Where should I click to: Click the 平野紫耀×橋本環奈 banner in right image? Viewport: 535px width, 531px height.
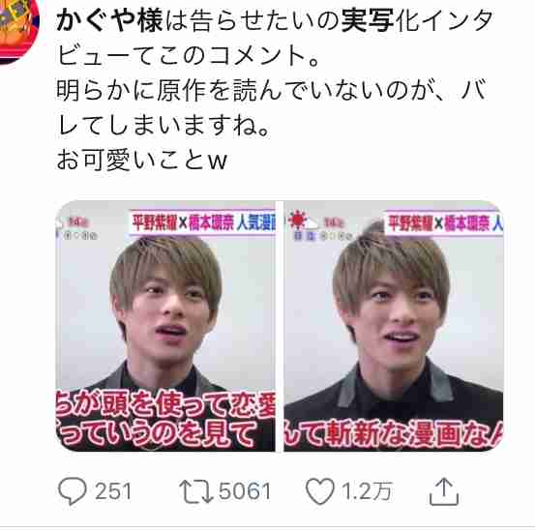[x=444, y=223]
